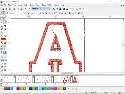
Task: Open the Satin line stitch type dropdown
Action: click(x=21, y=13)
